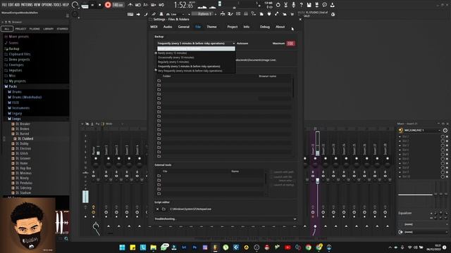This screenshot has height=253, width=451.
Task: Click the save disk icon in top toolbar
Action: pos(309,5)
